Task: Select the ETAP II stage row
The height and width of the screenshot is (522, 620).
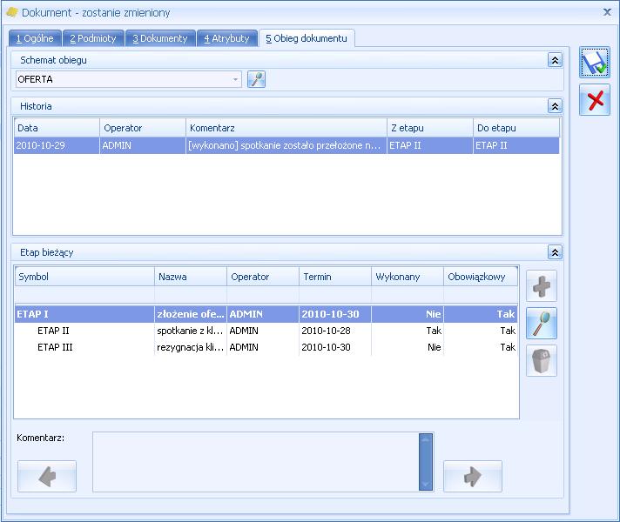Action: coord(266,331)
